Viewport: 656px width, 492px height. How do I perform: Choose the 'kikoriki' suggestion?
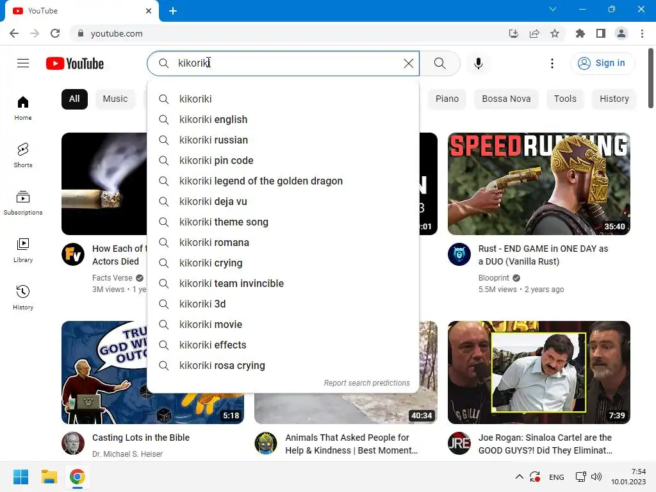[x=283, y=99]
